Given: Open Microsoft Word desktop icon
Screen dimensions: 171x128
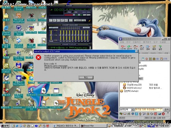Looking at the screenshot, I should pyautogui.click(x=18, y=30).
